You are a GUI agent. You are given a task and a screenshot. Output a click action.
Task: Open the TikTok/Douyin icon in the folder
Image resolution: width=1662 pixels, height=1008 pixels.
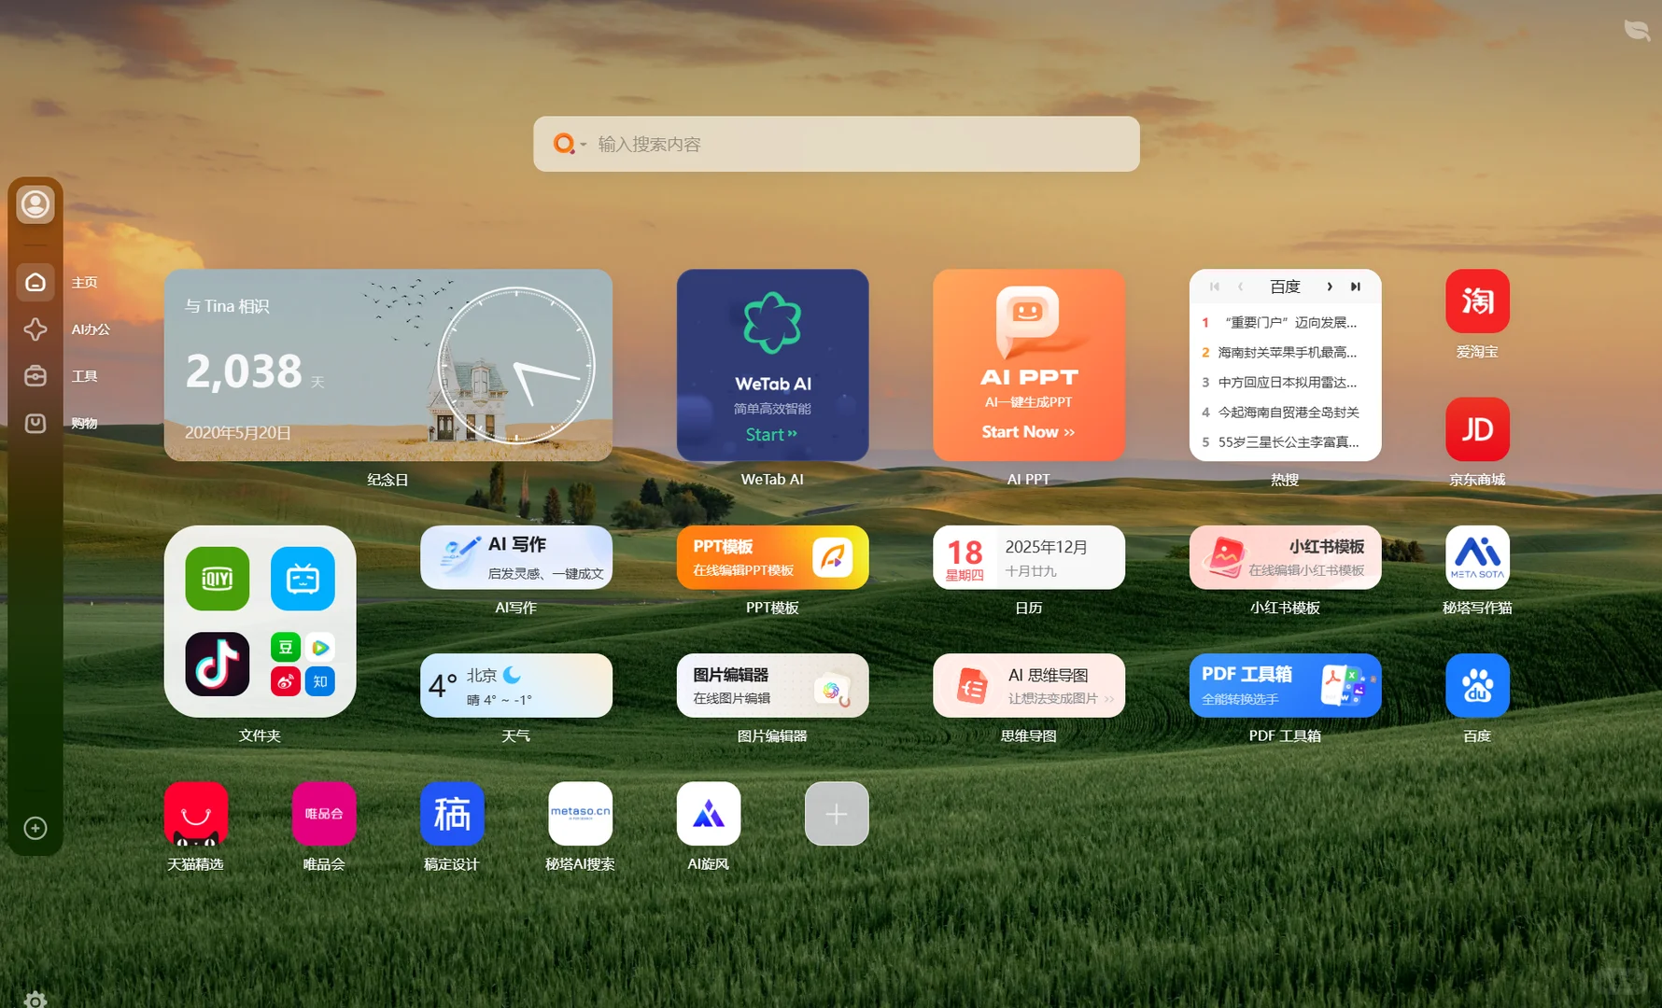pos(218,665)
